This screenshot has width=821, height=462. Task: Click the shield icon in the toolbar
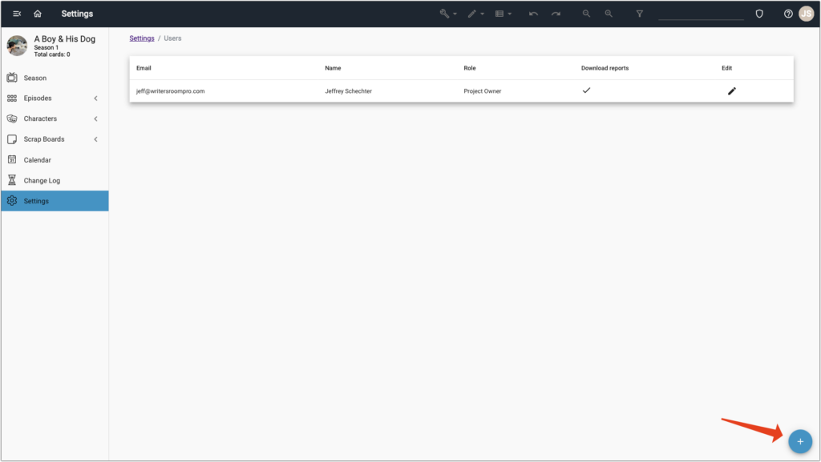click(759, 14)
